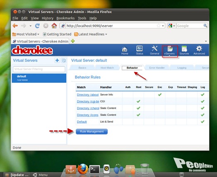Image resolution: width=217 pixels, height=177 pixels.
Task: Switch to the Error Handler tab
Action: (x=157, y=68)
